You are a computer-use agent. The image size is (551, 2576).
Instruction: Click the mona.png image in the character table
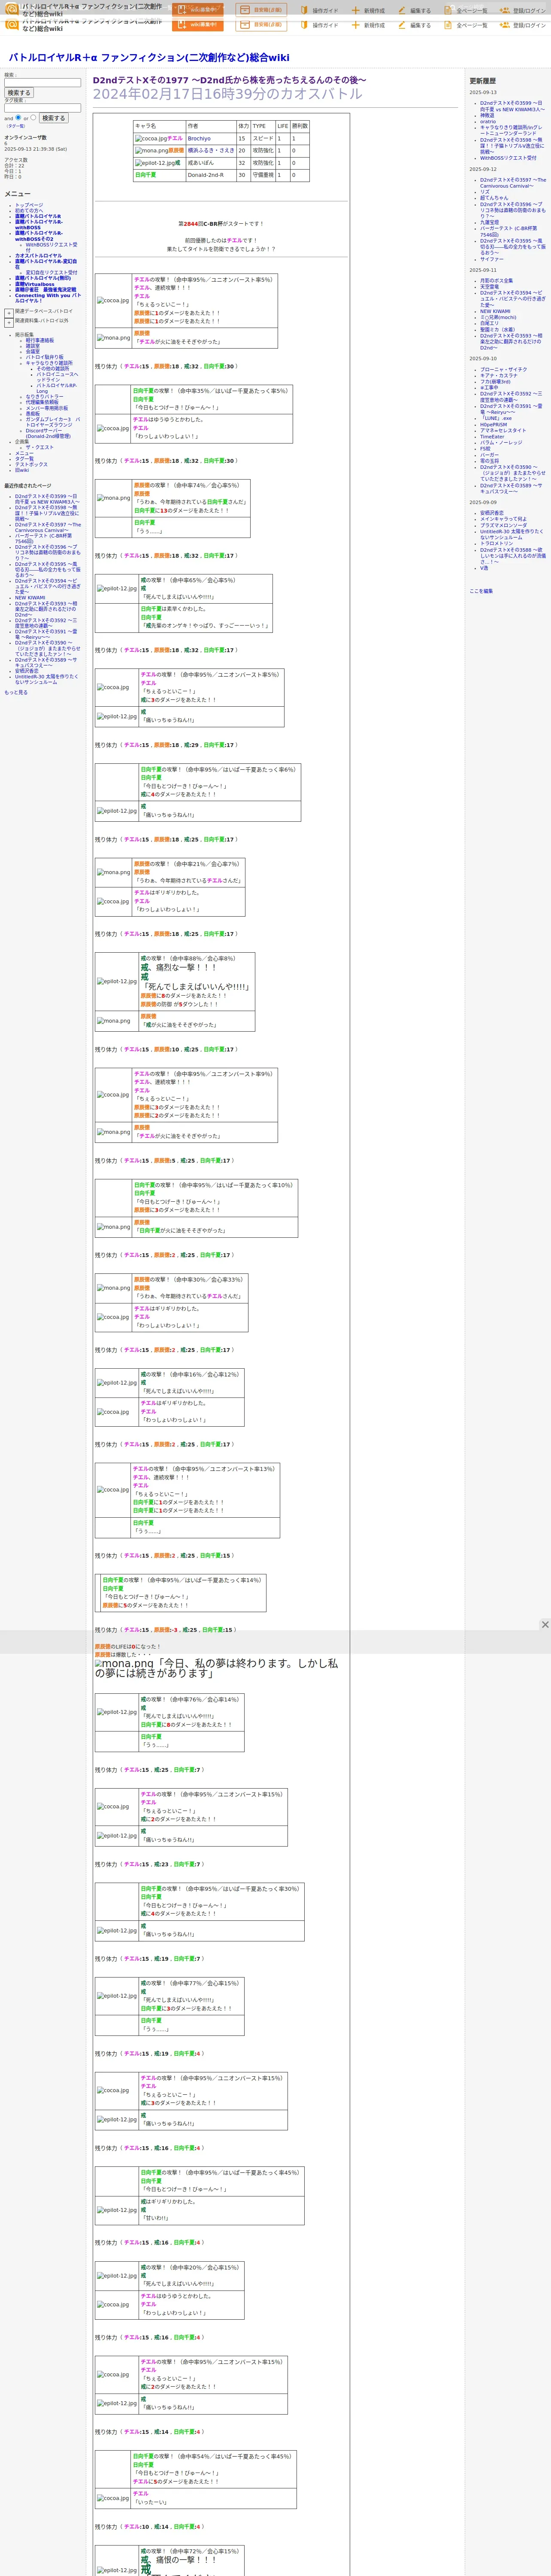(x=152, y=151)
